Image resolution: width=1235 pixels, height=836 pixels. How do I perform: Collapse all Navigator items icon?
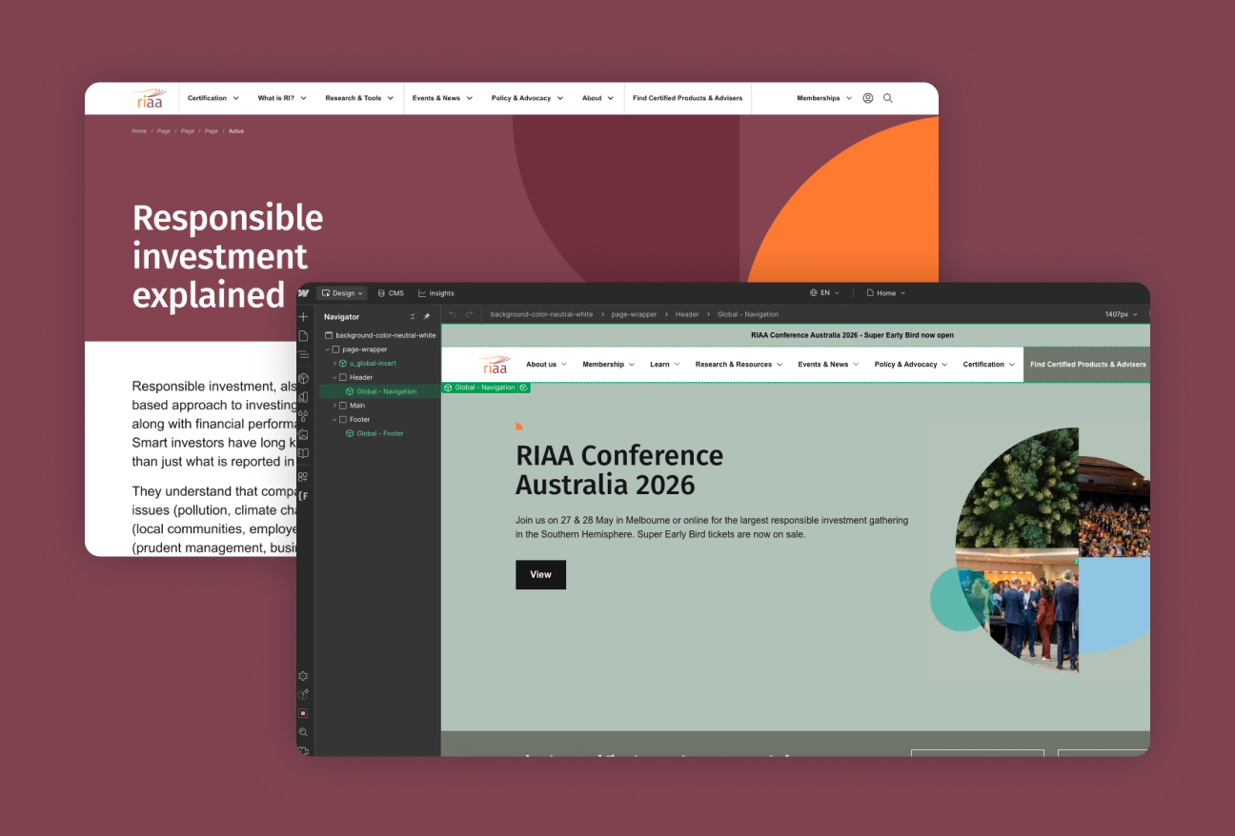[x=413, y=316]
